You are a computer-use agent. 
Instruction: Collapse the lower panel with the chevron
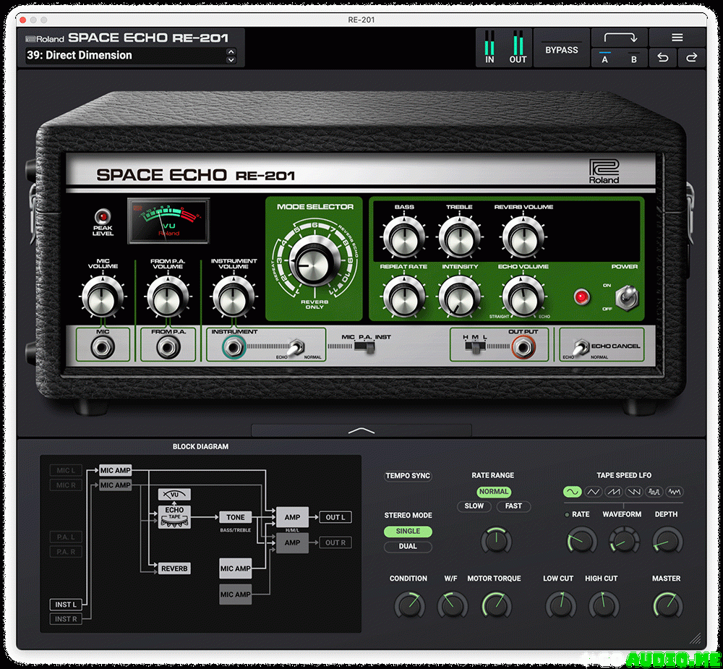pos(361,430)
